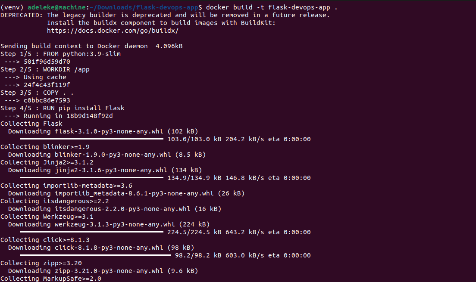Click the werkzeug download progress bar

pos(91,232)
